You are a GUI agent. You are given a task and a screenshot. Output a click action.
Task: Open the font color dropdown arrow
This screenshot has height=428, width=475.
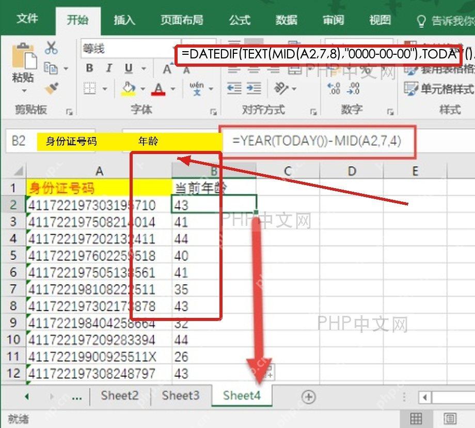coord(173,89)
